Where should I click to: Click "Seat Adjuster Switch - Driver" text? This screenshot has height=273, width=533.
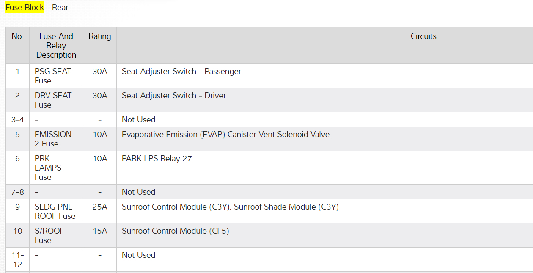[174, 96]
